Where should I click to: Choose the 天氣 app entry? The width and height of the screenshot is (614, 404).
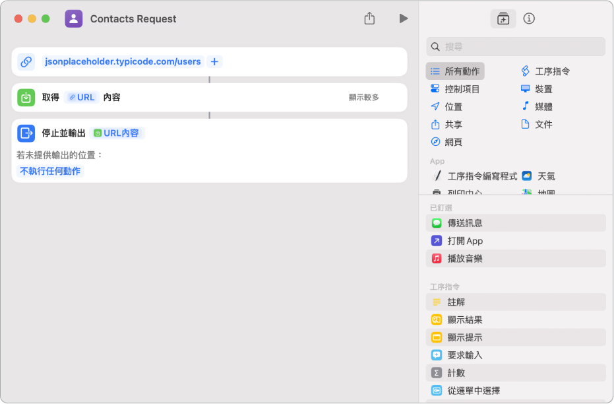click(x=539, y=176)
